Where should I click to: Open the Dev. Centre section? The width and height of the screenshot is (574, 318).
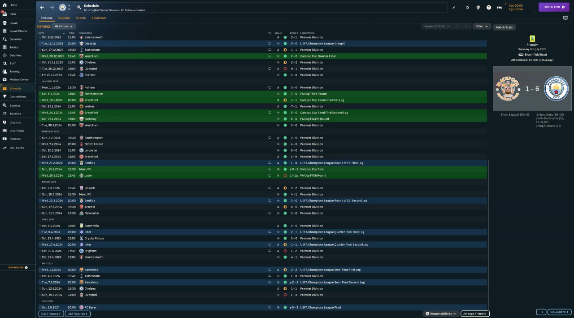point(17,148)
